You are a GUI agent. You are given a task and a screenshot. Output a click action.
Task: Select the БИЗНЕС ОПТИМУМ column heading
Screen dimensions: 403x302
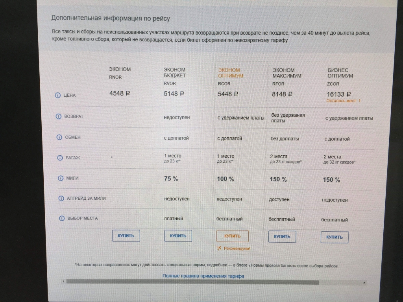(x=340, y=73)
